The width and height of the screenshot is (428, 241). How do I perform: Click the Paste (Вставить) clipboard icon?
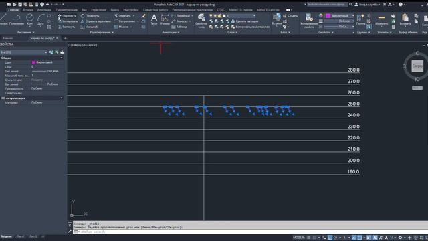click(x=405, y=19)
